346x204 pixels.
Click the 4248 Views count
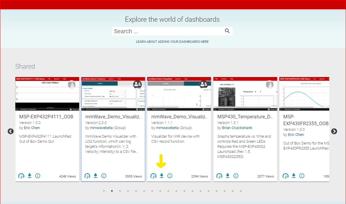pyautogui.click(x=67, y=176)
